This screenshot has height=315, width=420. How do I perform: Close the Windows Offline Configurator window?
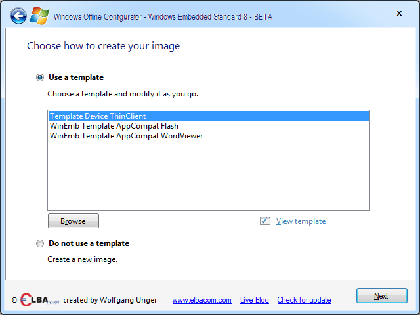click(399, 14)
